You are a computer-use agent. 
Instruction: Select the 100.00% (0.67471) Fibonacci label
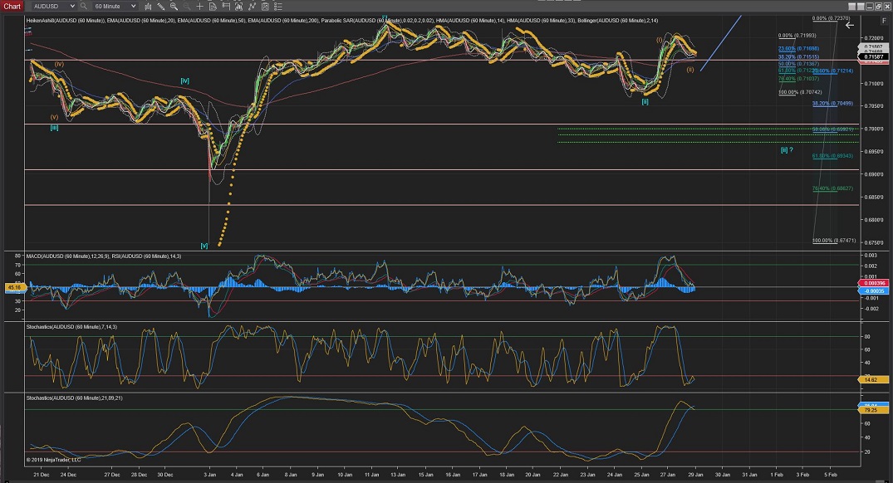(x=834, y=240)
